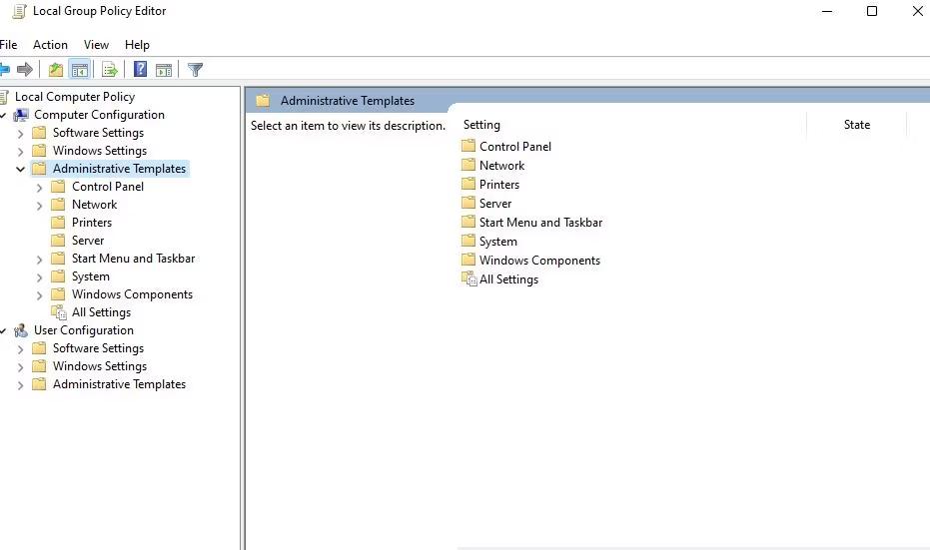Click All Settings icon in right pane
This screenshot has width=930, height=550.
[x=468, y=278]
